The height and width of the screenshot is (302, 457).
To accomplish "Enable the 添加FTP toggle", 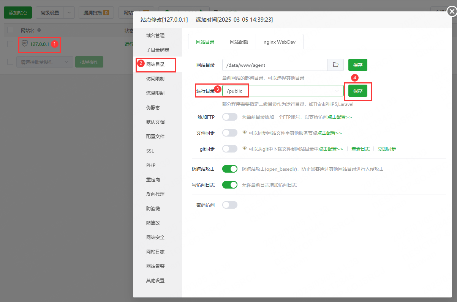I will click(230, 116).
